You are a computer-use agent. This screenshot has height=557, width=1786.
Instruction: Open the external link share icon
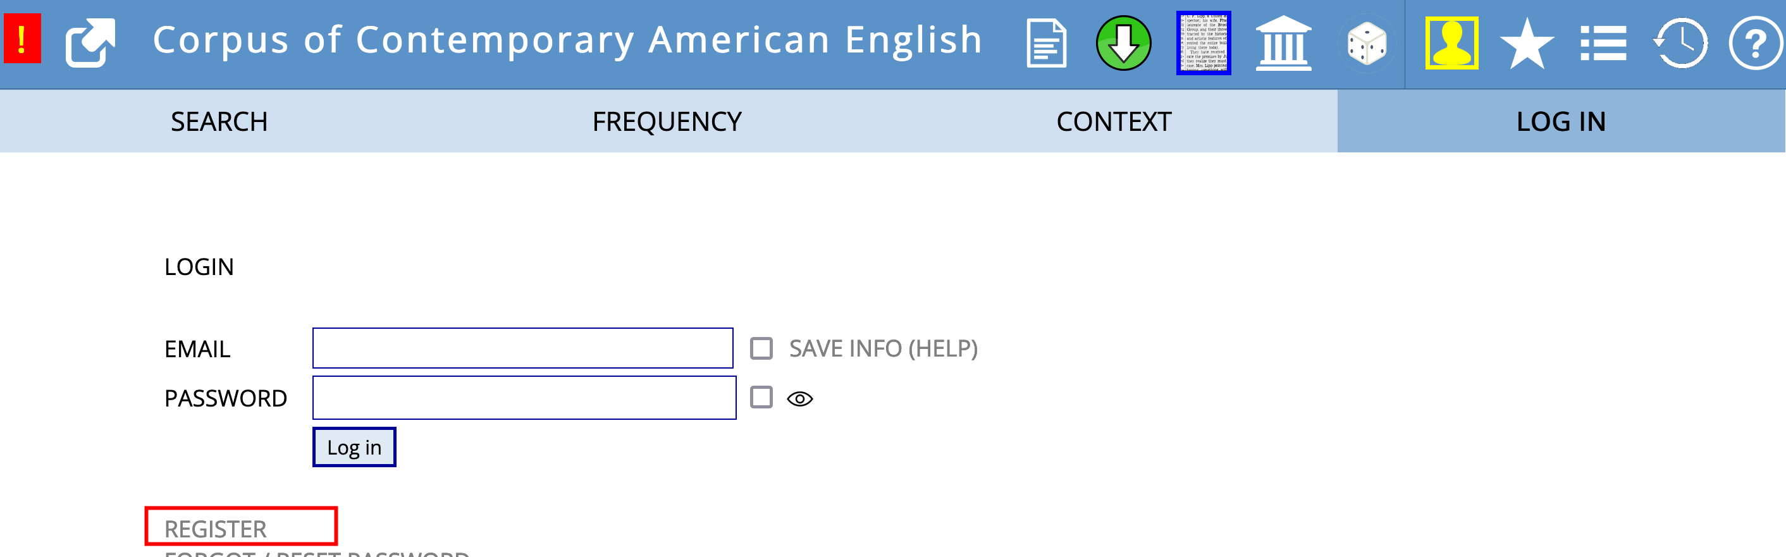(x=90, y=42)
